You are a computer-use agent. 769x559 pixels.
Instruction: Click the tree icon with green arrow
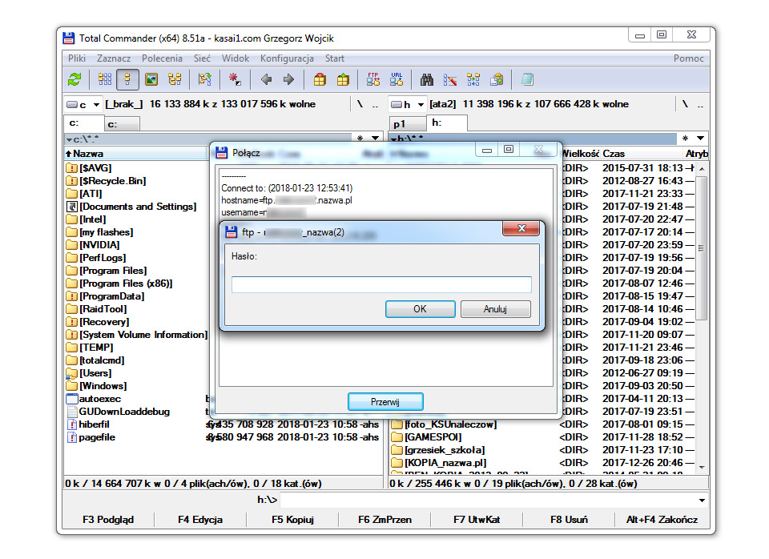(204, 79)
